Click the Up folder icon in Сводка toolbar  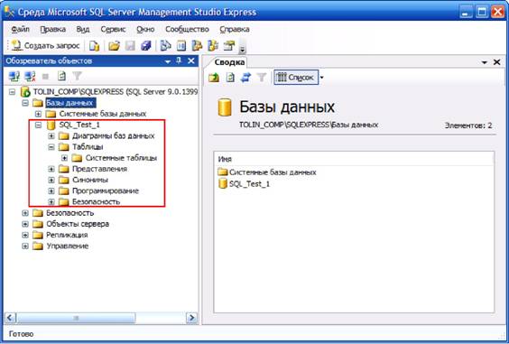click(x=214, y=78)
